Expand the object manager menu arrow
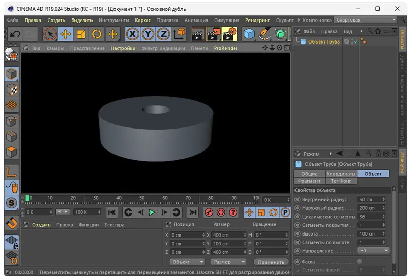Image resolution: width=409 pixels, height=278 pixels. tap(361, 31)
